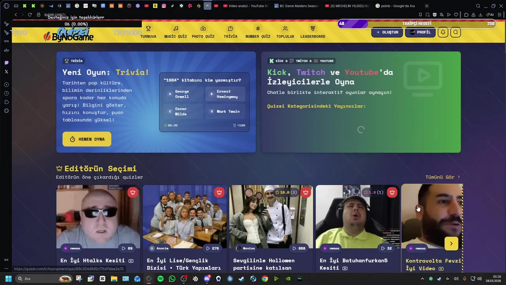Image resolution: width=506 pixels, height=285 pixels.
Task: Click the Tümünü Gör link
Action: (443, 177)
